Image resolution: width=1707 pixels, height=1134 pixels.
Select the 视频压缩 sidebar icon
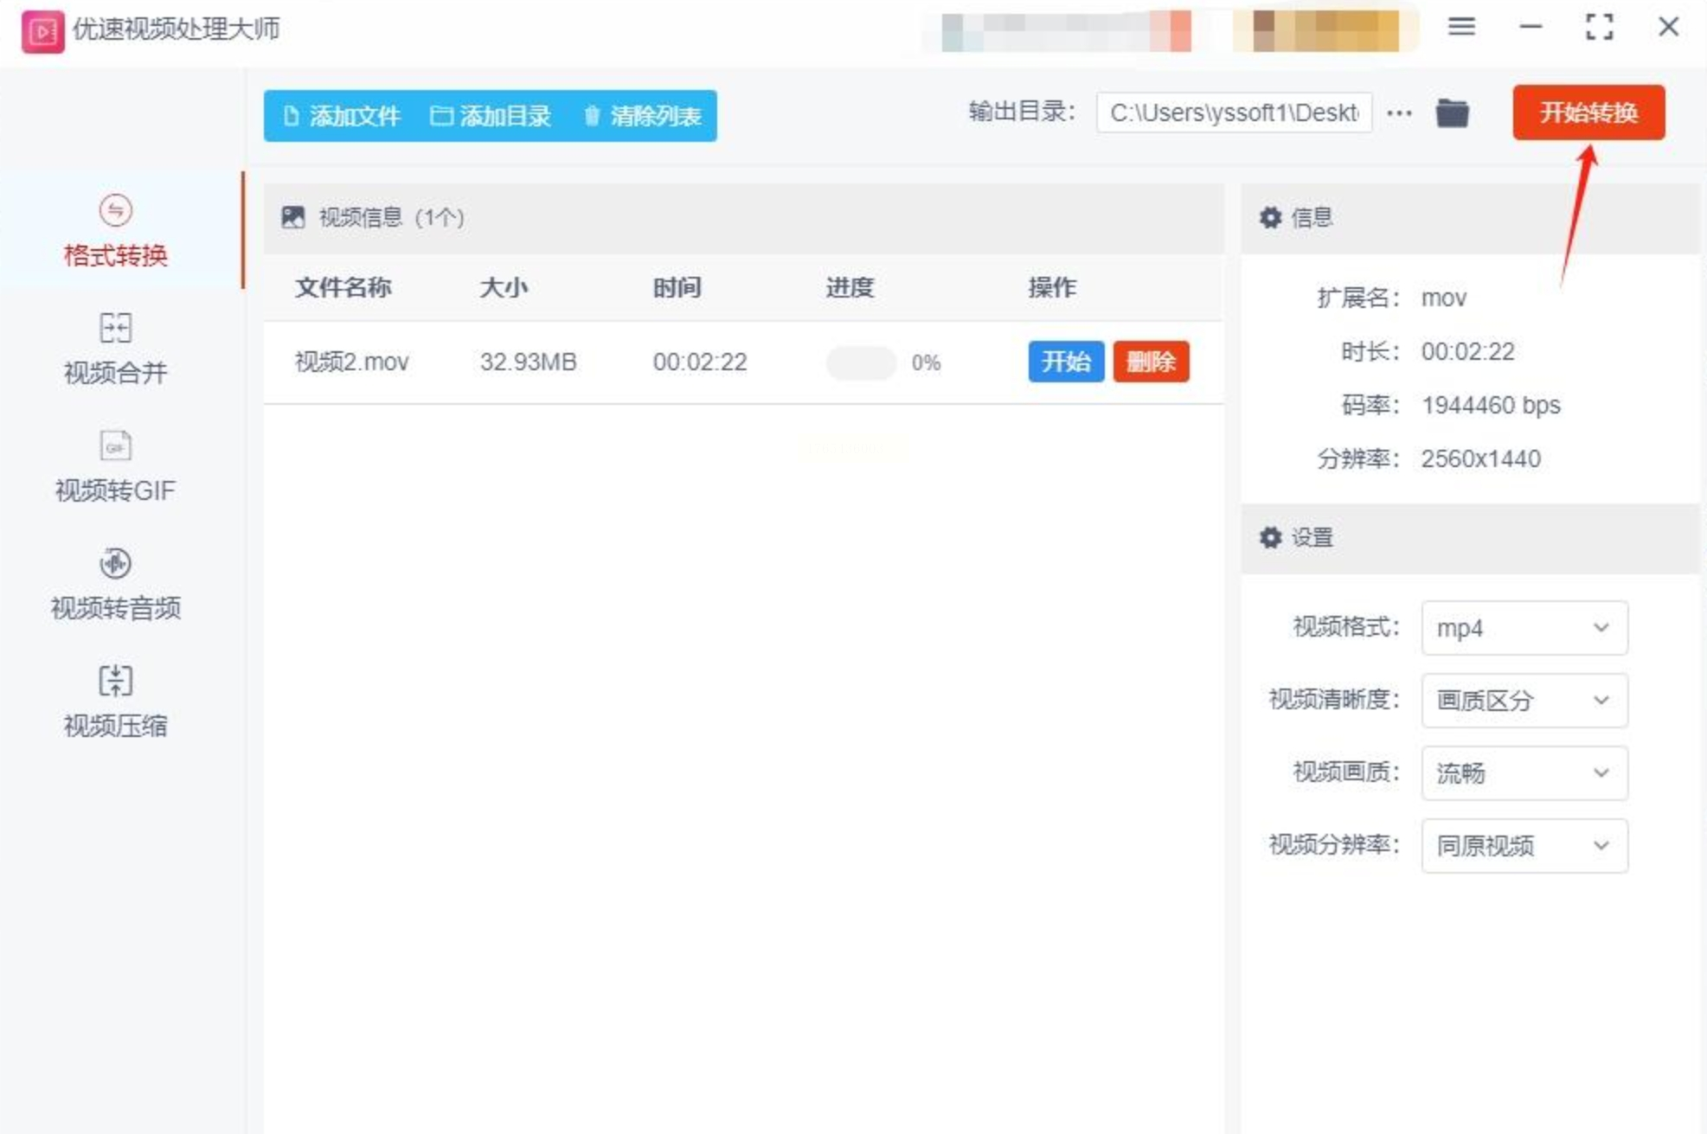pyautogui.click(x=115, y=682)
